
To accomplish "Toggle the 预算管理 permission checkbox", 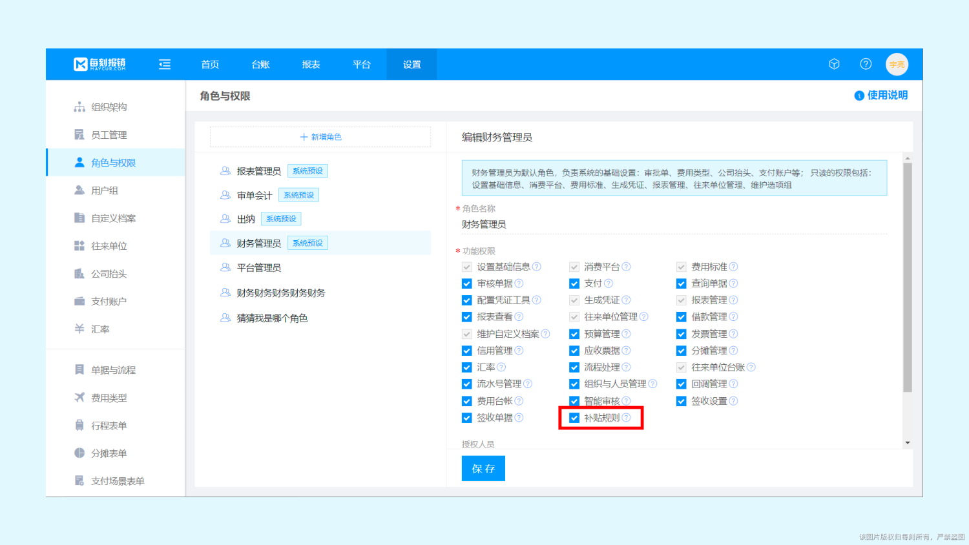I will click(574, 334).
